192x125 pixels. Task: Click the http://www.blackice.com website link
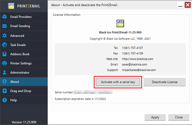(138, 59)
